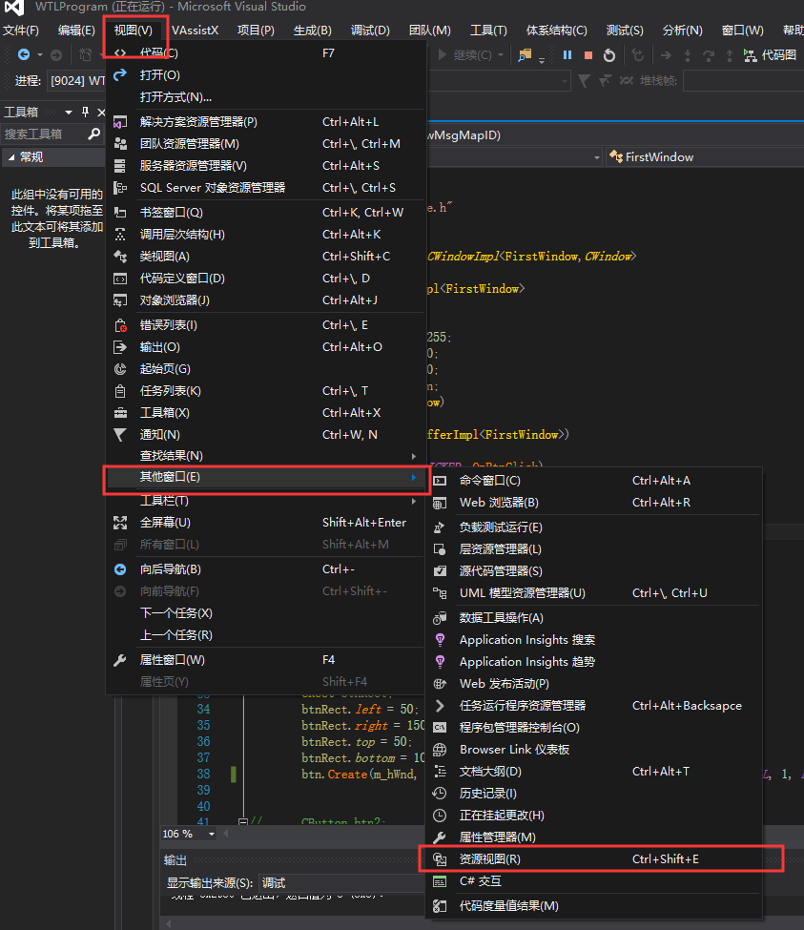Select the 命令窗口 icon in submenu
Viewport: 804px width, 930px height.
(439, 480)
